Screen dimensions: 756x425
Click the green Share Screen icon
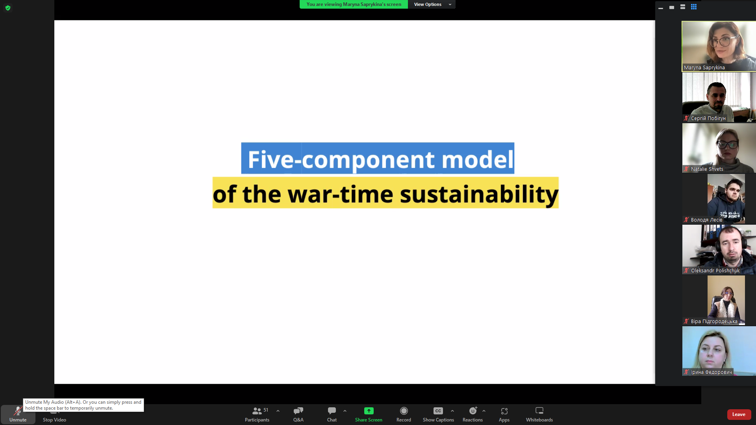(369, 411)
